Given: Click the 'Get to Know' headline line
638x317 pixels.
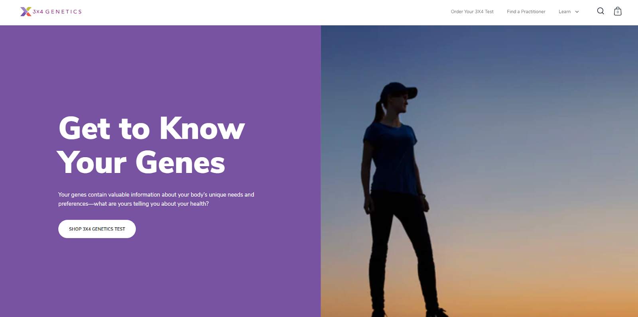Looking at the screenshot, I should [152, 128].
